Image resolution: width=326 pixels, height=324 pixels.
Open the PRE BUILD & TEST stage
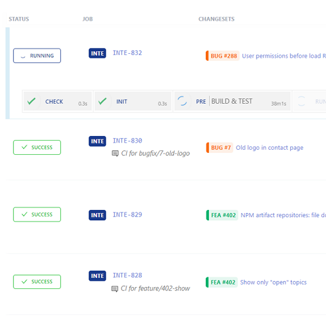coord(232,101)
